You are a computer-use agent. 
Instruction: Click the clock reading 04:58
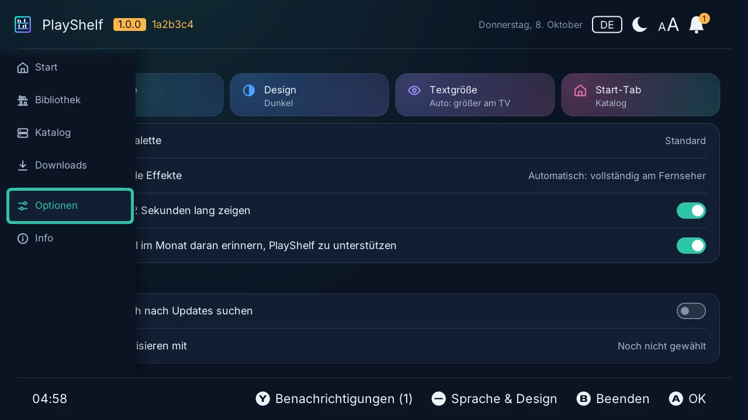(x=50, y=399)
